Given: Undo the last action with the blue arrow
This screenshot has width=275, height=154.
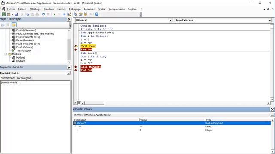Looking at the screenshot, I should pos(43,14).
